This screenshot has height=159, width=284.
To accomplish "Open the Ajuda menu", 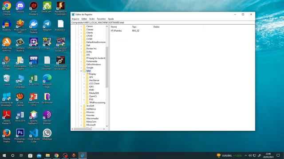I will (111, 19).
